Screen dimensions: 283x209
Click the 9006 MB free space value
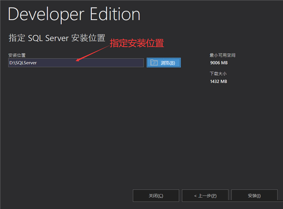coord(218,62)
